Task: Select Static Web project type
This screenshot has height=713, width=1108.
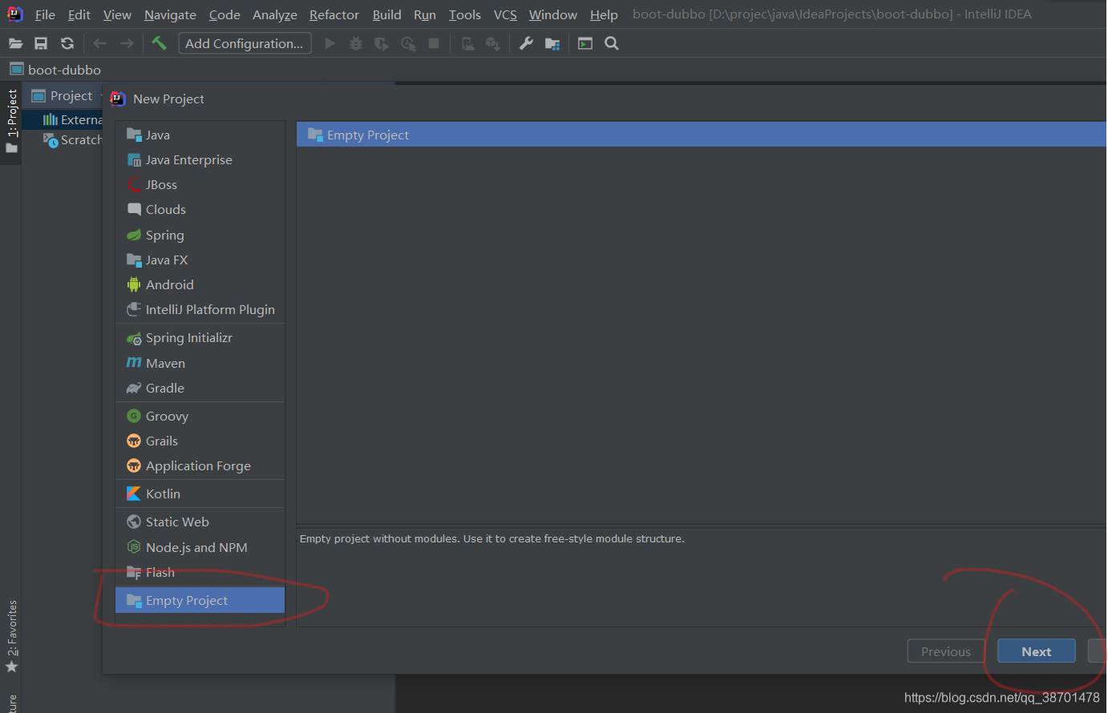Action: pyautogui.click(x=200, y=522)
